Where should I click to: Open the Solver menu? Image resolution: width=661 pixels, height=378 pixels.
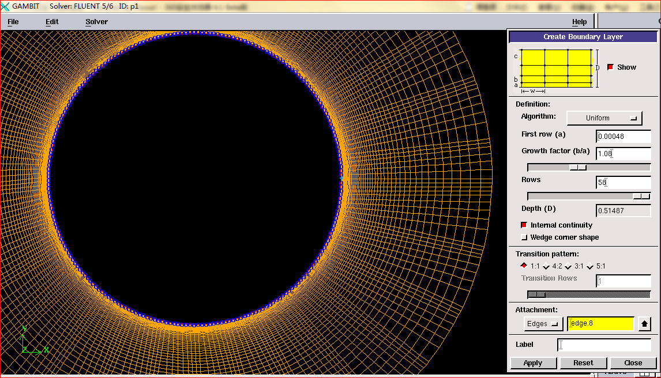[96, 22]
